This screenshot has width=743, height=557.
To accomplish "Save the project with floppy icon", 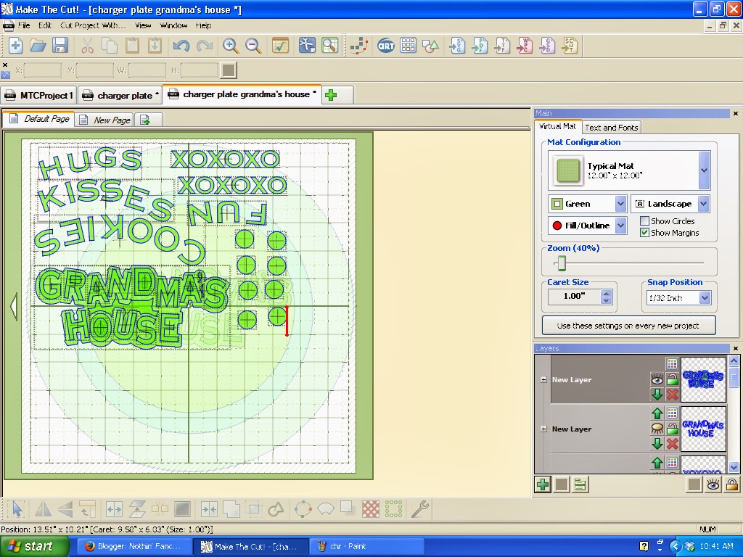I will (60, 46).
